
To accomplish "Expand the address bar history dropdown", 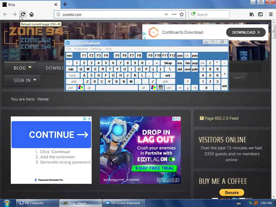I will tap(166, 15).
